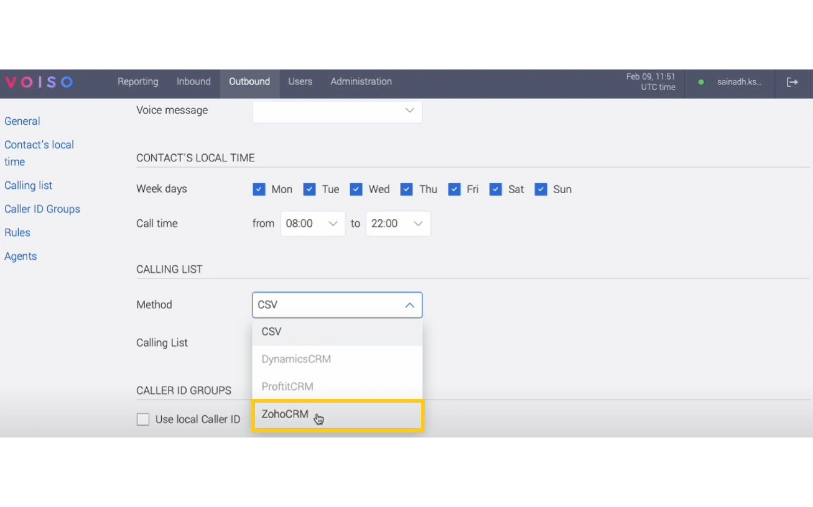813x507 pixels.
Task: Go to Contact's local time sidebar link
Action: pos(39,153)
